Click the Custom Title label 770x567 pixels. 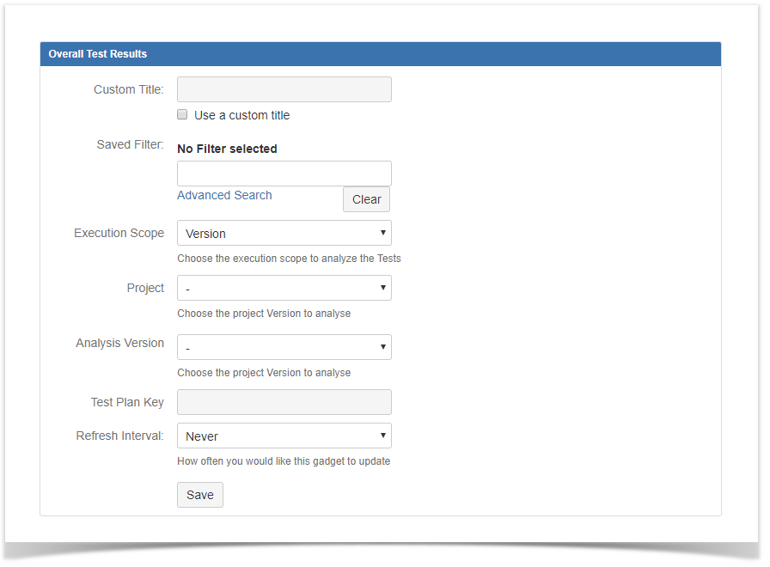pos(129,89)
